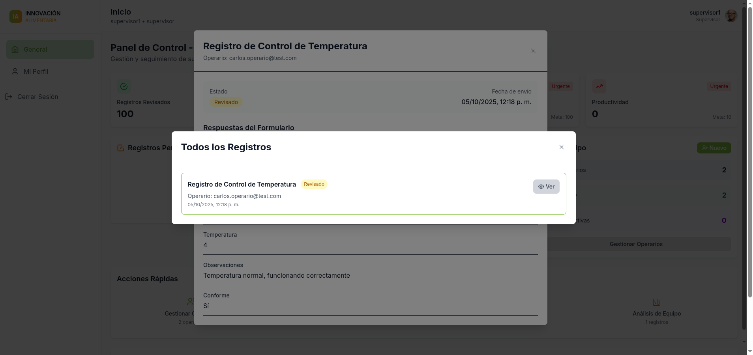Open Mi Perfil using the person icon

15,71
